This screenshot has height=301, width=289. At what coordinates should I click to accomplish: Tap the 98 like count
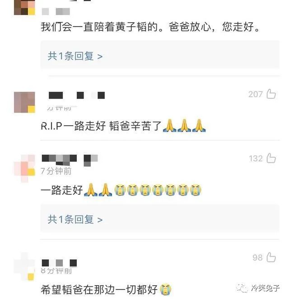tap(257, 258)
